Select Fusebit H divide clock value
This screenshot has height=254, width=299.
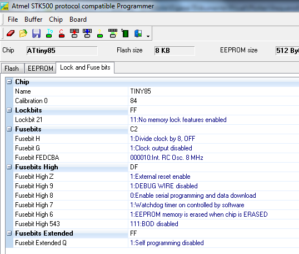162,139
